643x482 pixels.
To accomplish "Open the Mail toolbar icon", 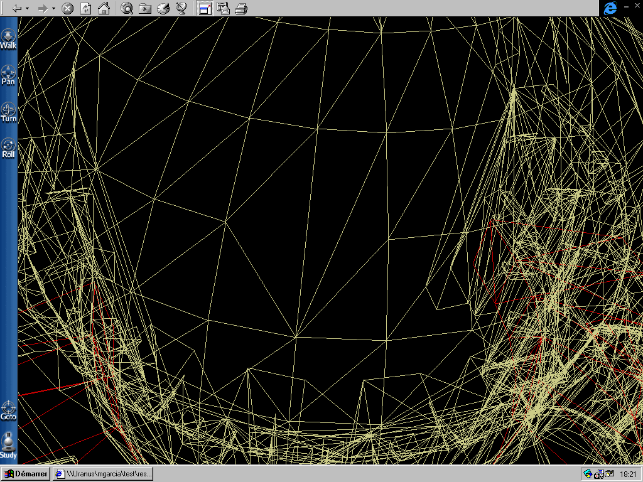I will 223,8.
